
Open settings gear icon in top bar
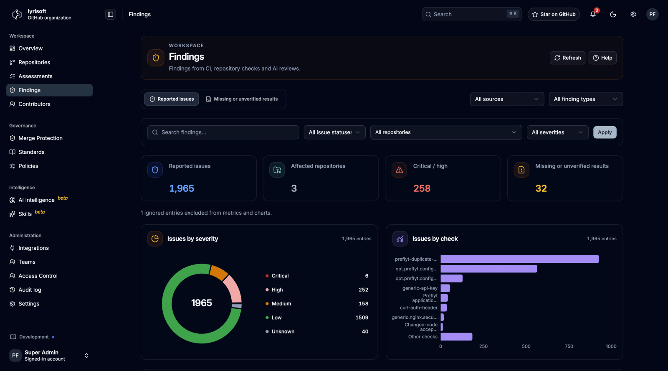pyautogui.click(x=633, y=14)
